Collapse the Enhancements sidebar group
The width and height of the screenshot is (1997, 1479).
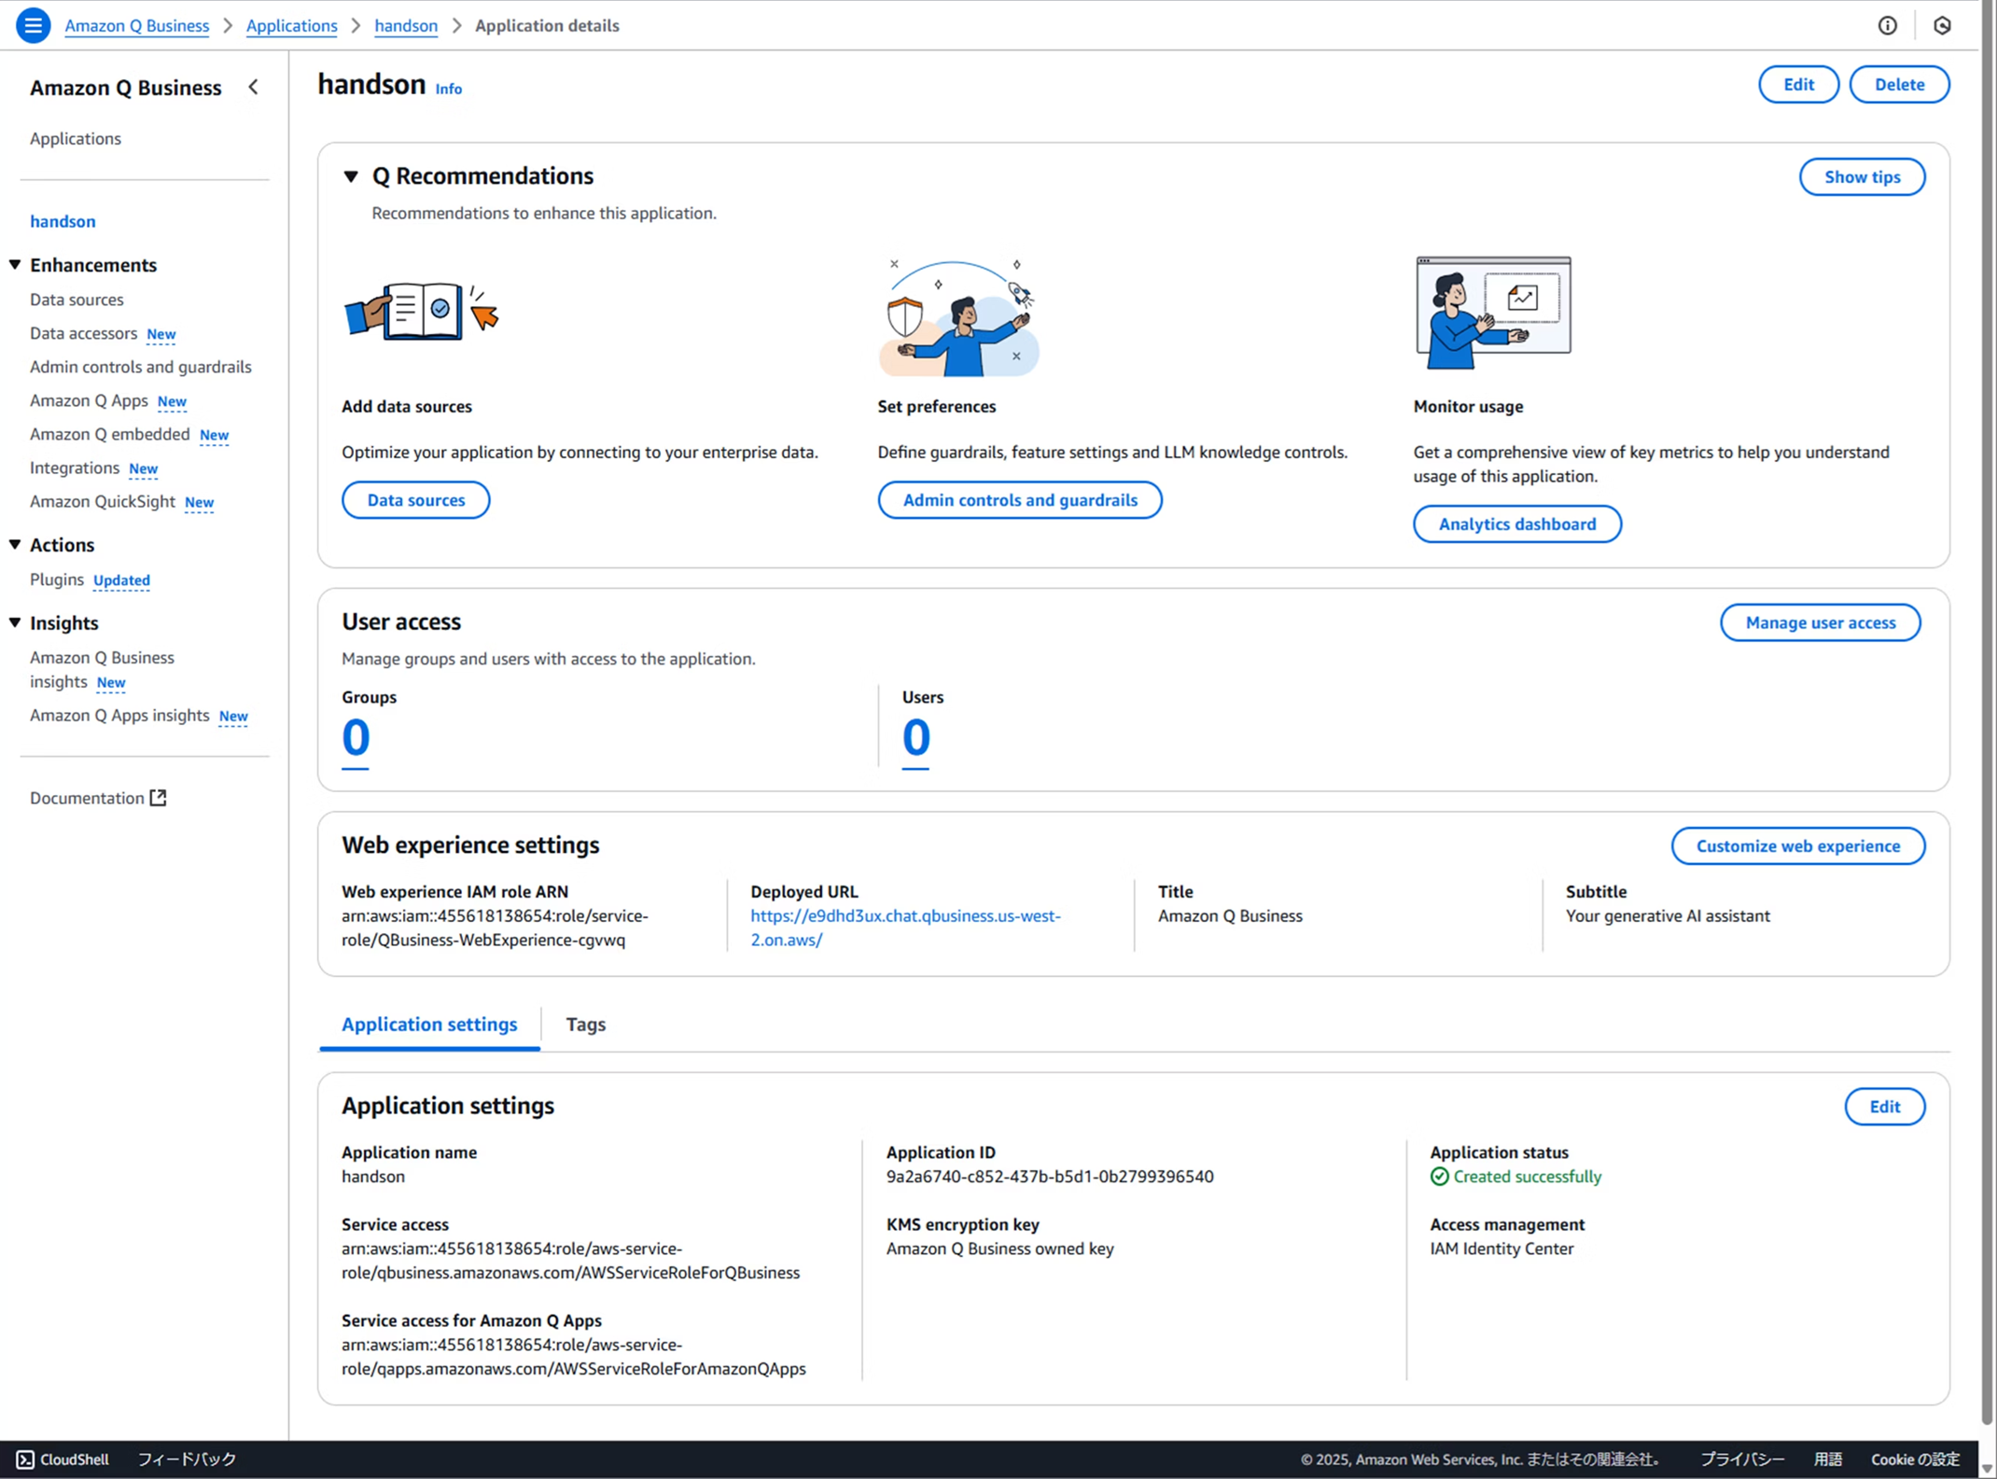[x=15, y=265]
